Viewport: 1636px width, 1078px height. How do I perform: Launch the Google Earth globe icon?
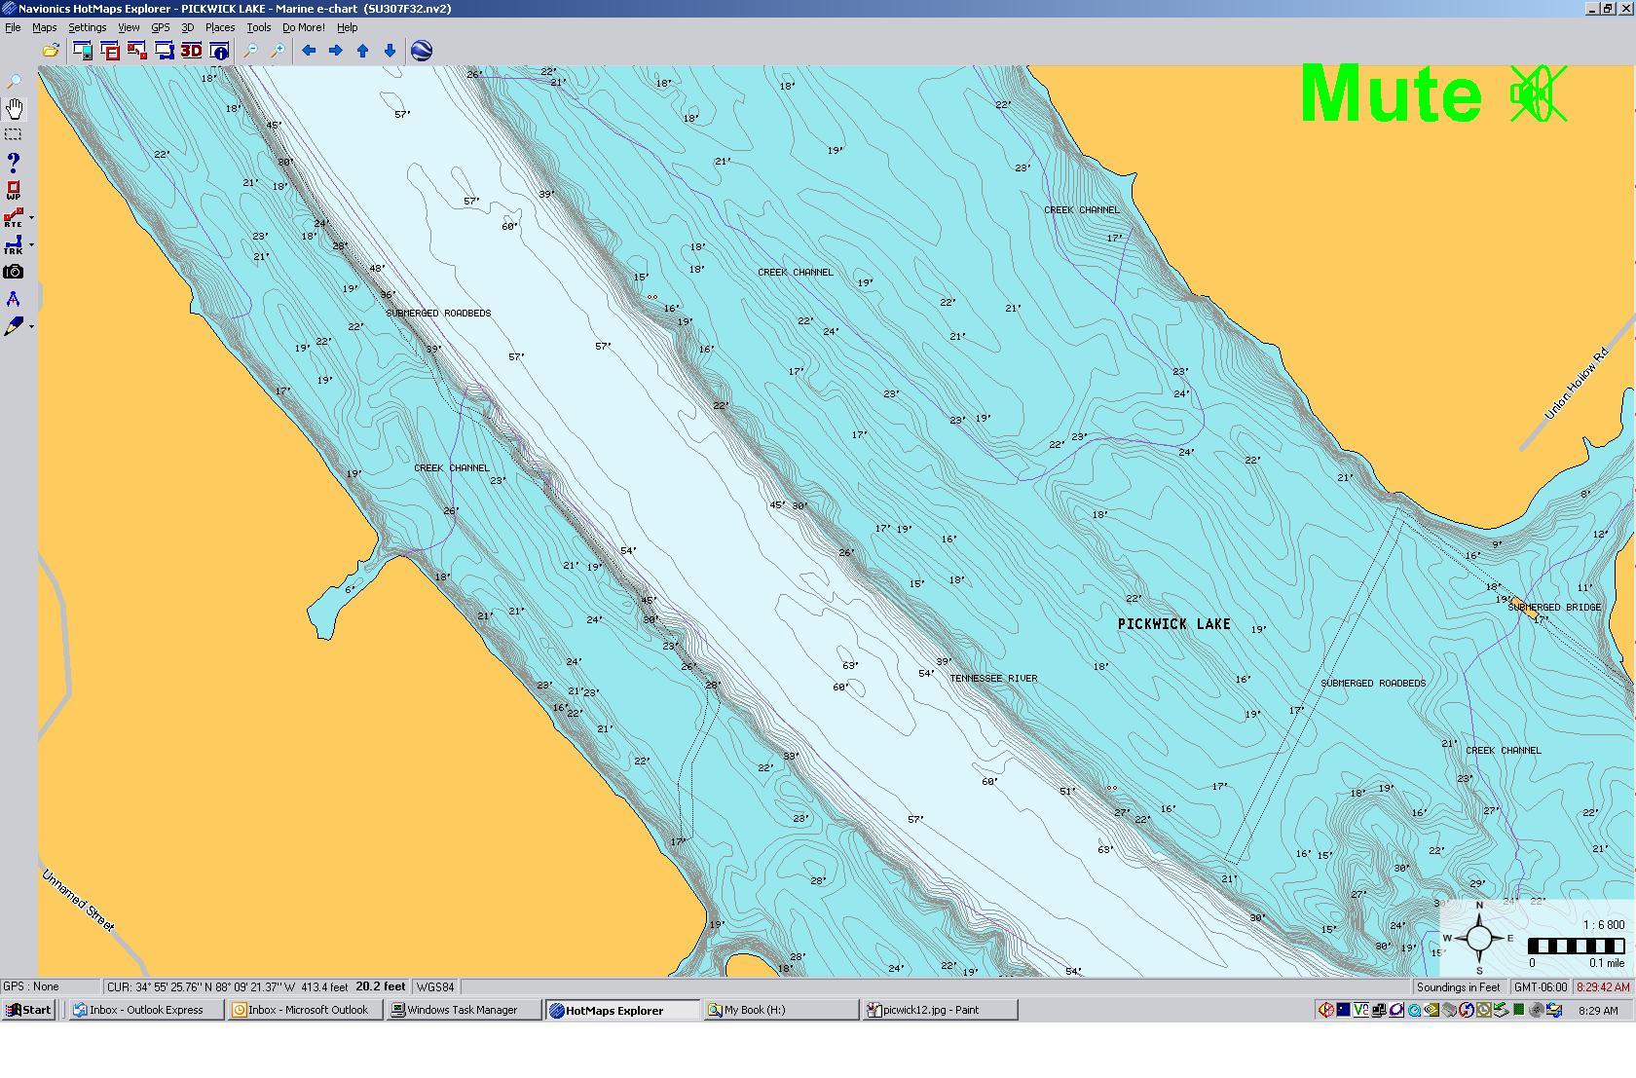click(422, 51)
